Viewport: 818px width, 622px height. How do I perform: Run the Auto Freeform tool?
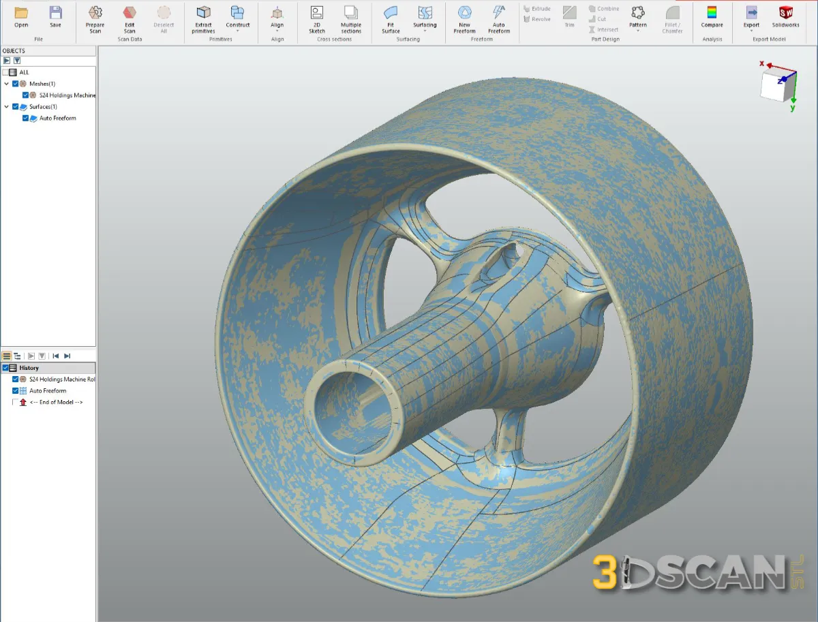[498, 18]
